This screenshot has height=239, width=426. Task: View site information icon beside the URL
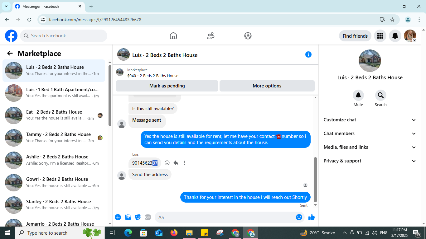[x=43, y=20]
